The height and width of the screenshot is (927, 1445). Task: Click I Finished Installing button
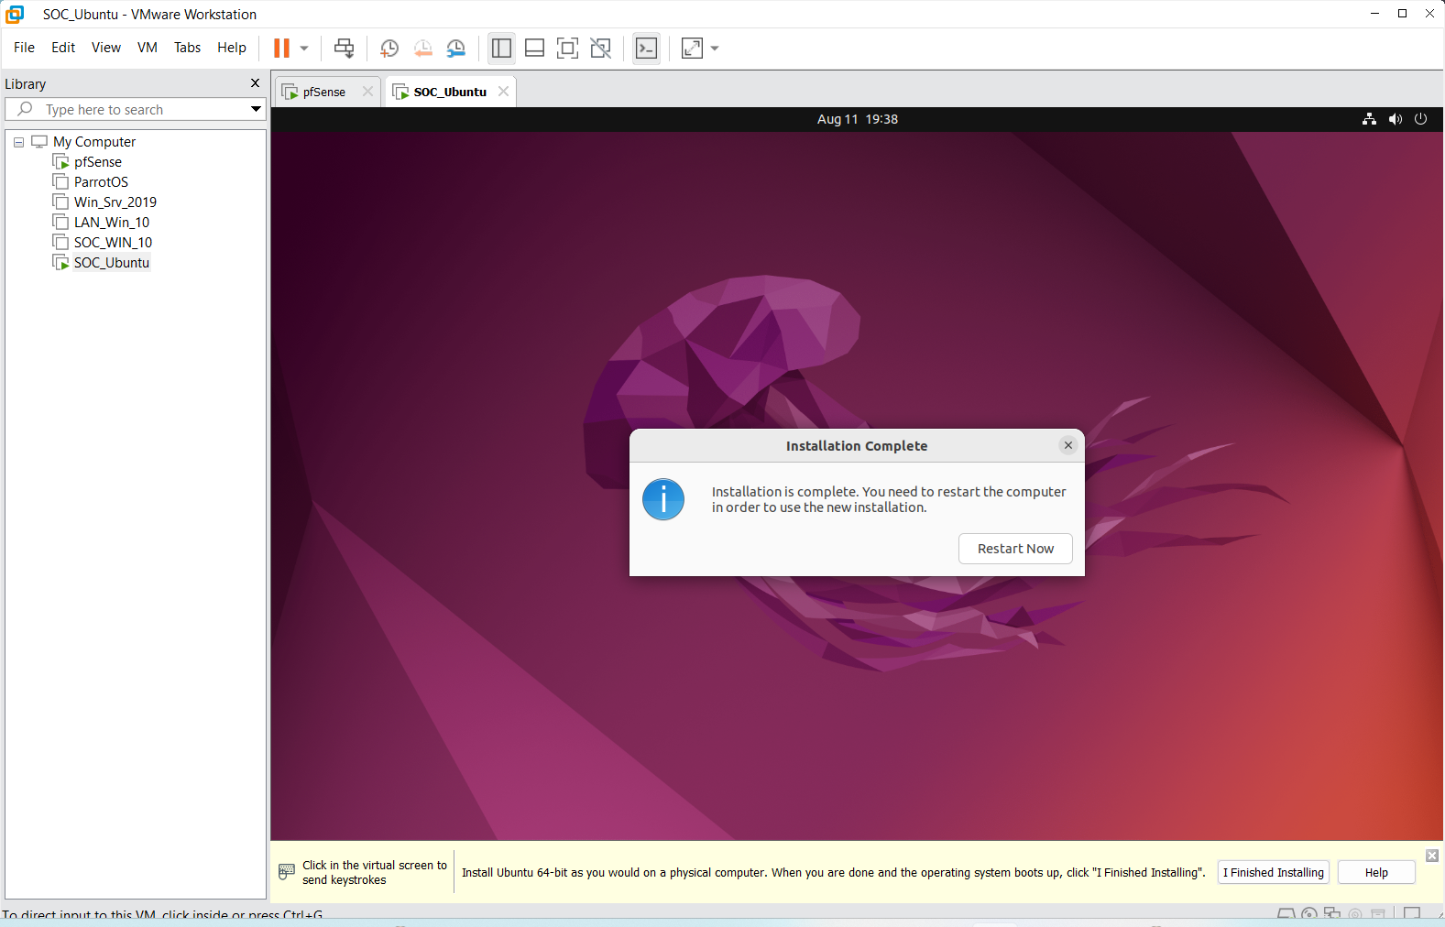[x=1273, y=872]
